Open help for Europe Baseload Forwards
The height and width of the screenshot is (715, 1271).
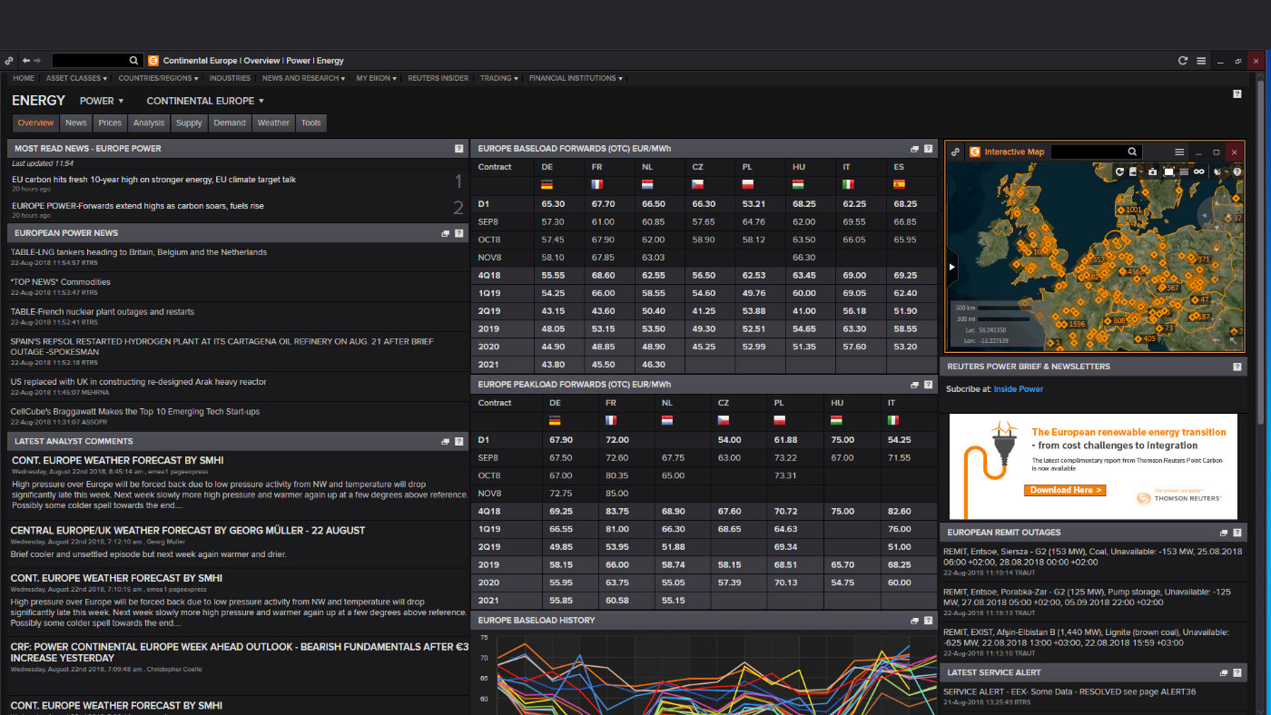(x=928, y=148)
